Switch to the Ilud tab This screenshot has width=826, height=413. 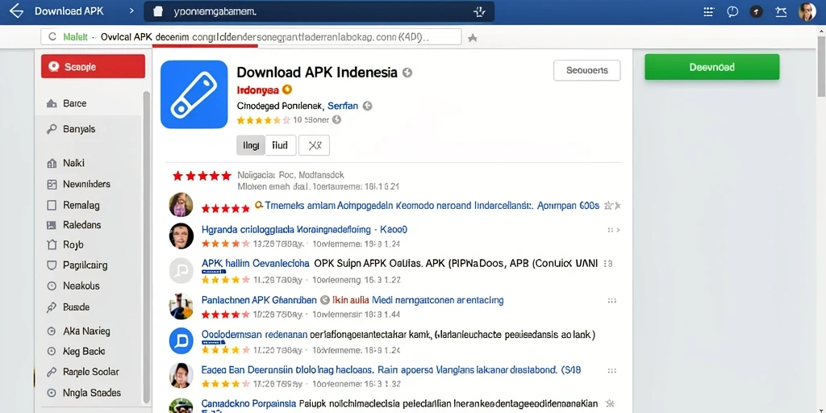(281, 145)
